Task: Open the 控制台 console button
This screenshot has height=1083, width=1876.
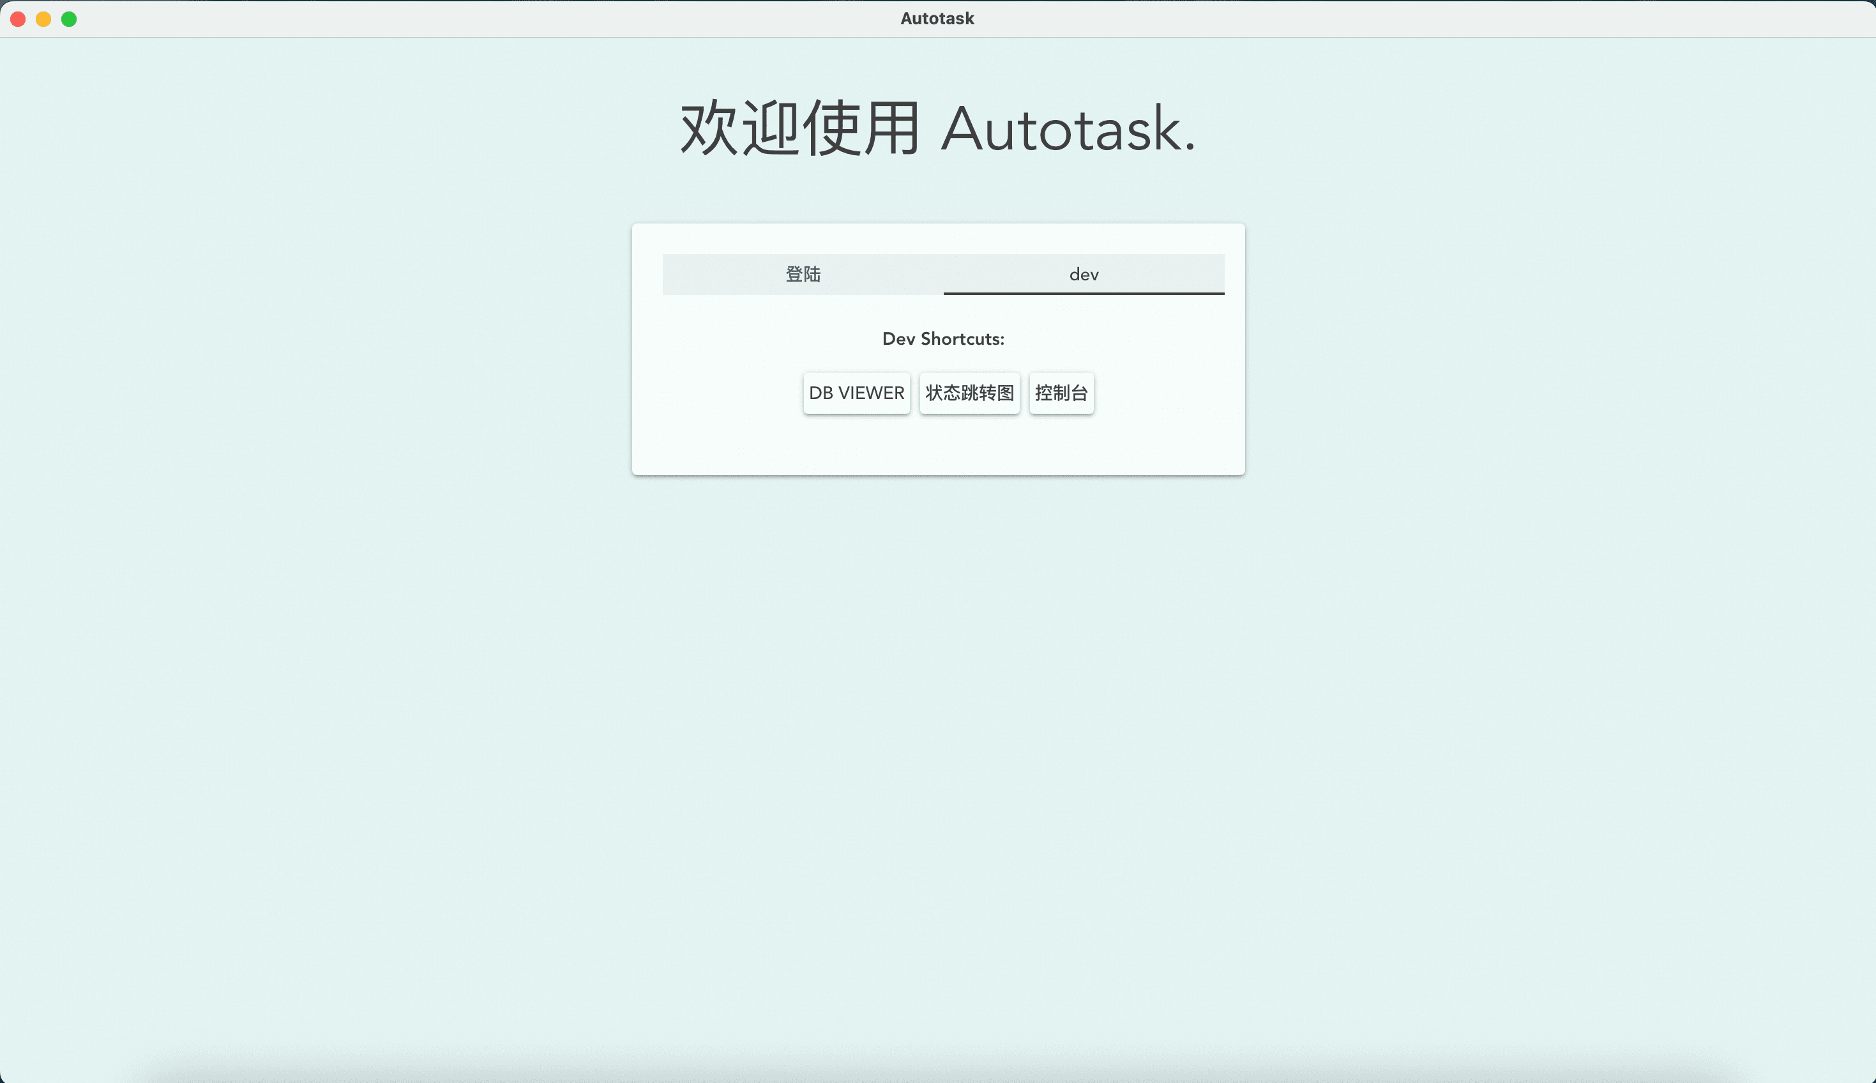Action: click(1061, 393)
